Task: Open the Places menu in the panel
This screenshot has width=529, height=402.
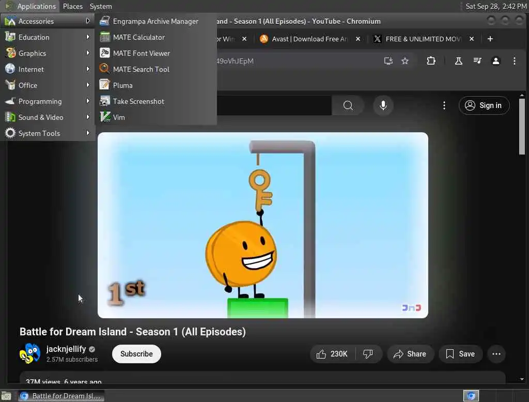Action: click(72, 6)
